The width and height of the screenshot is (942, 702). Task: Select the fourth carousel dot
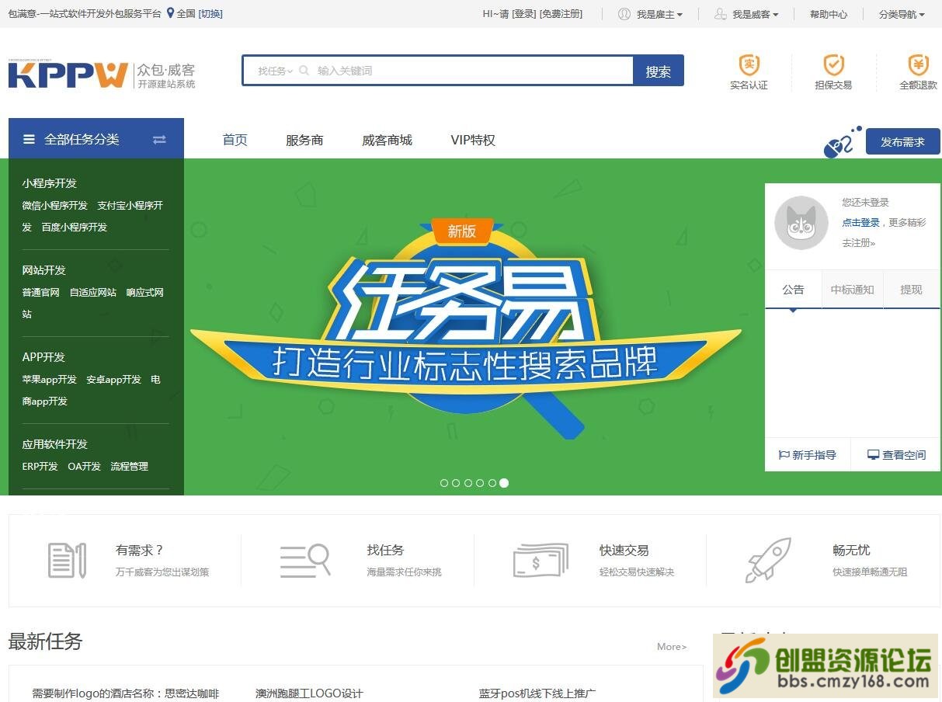[x=480, y=483]
